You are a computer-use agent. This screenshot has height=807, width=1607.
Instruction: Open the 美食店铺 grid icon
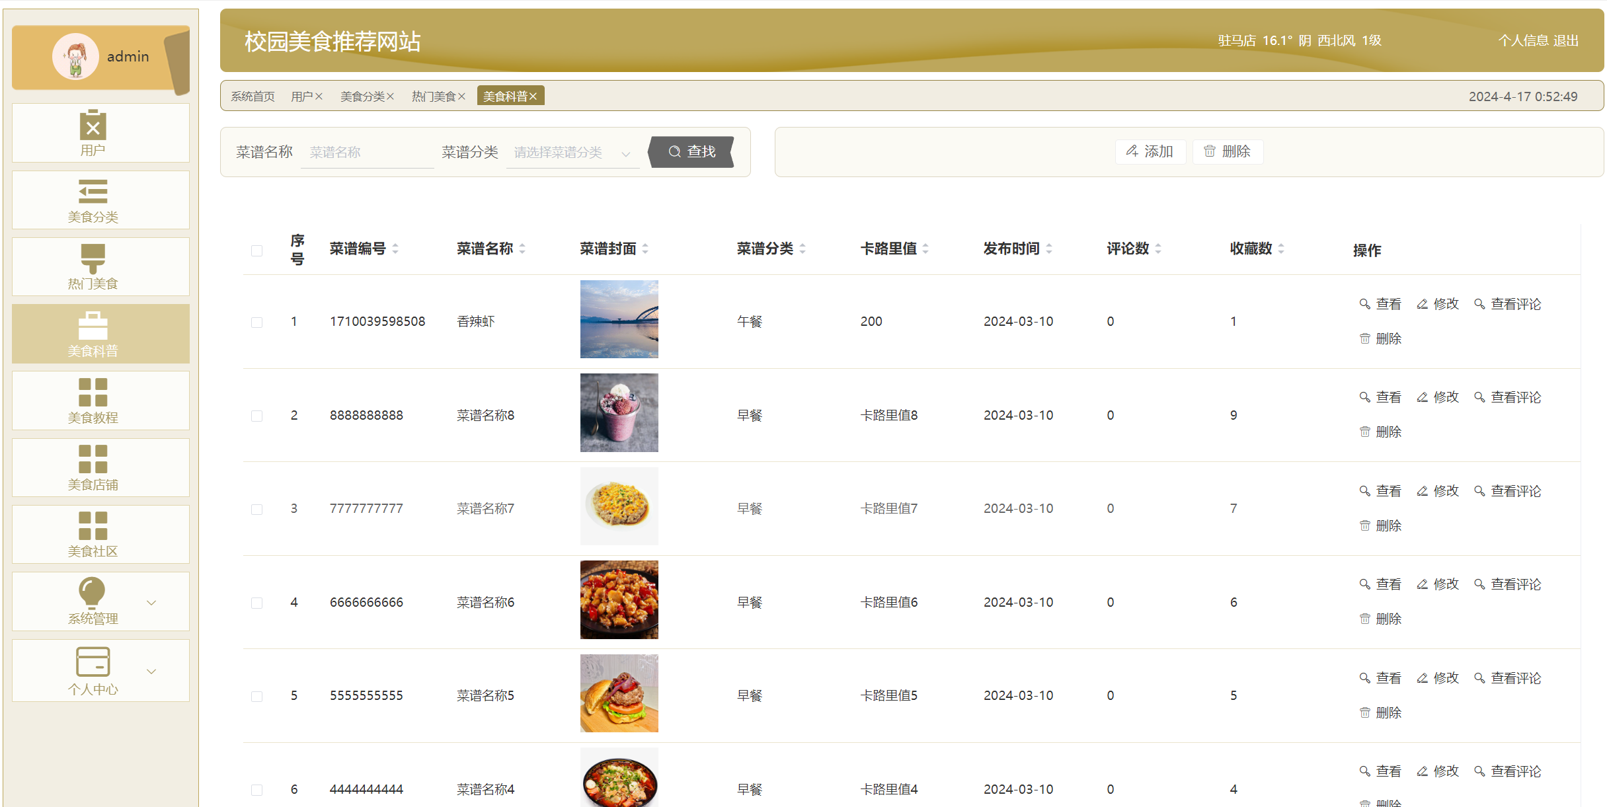tap(93, 459)
